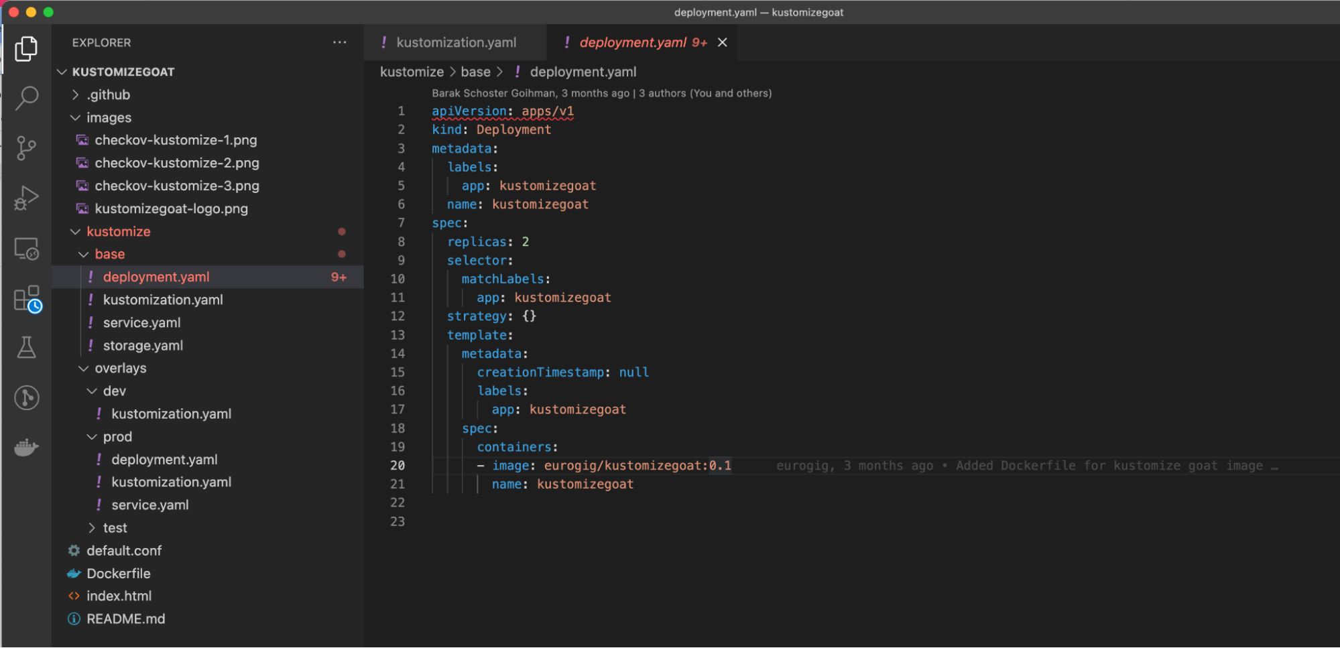Viewport: 1340px width, 648px height.
Task: Open kustomization.yaml under dev overlay
Action: (208, 413)
